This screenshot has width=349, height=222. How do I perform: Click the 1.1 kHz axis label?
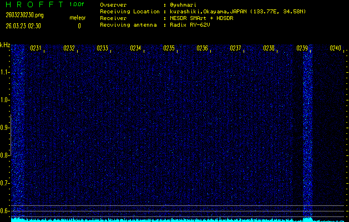tap(5, 72)
